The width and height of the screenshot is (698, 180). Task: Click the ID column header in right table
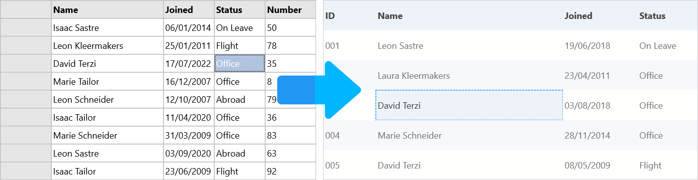click(x=330, y=16)
